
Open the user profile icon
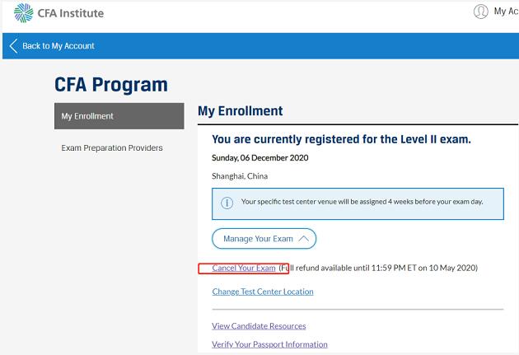point(481,12)
